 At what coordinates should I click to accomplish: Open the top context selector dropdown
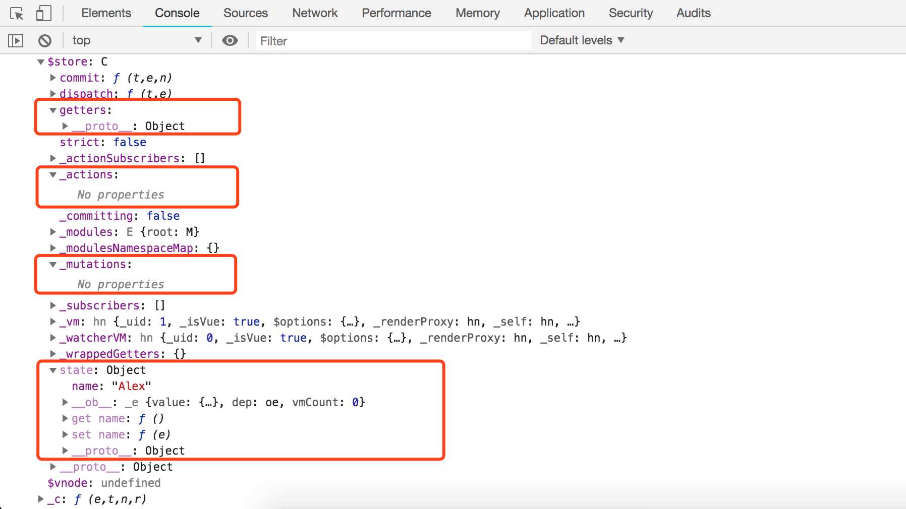tap(136, 40)
